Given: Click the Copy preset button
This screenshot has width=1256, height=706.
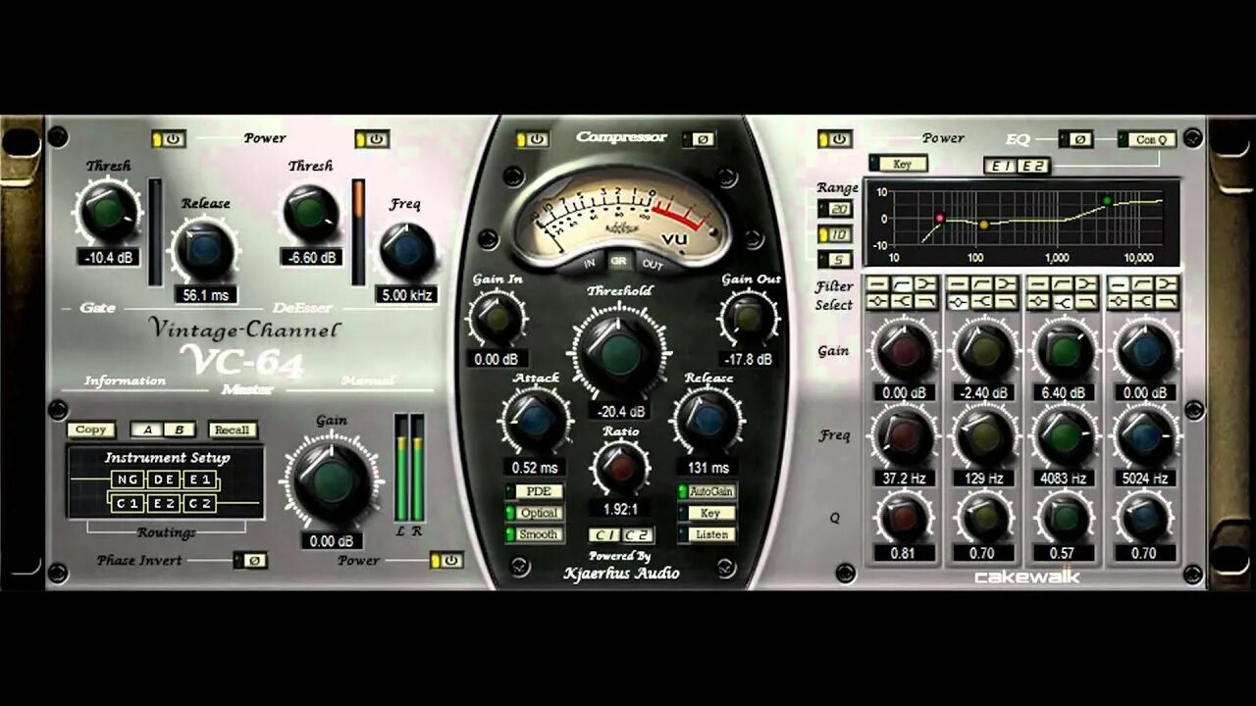Looking at the screenshot, I should 91,429.
